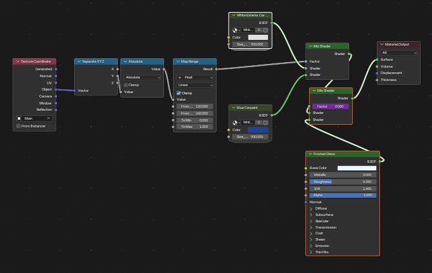Open the Absolute operation dropdown
432x273 pixels.
(142, 77)
